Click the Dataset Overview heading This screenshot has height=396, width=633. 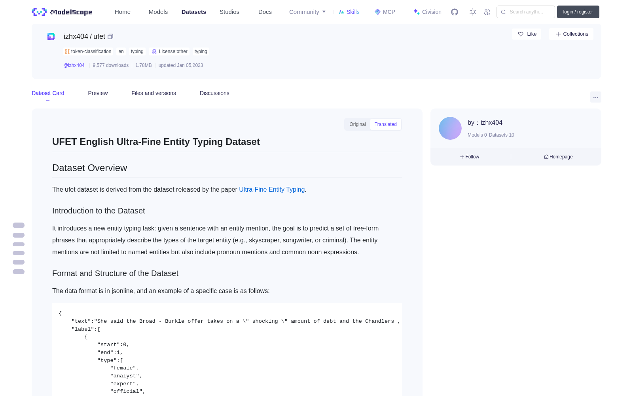(x=90, y=168)
